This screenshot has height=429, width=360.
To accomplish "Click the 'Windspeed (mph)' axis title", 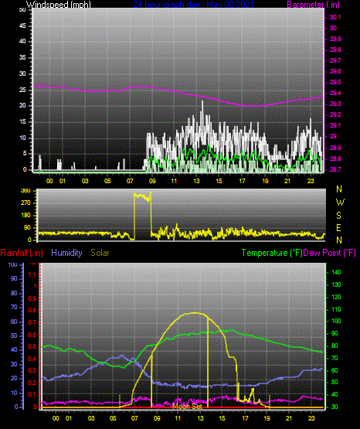I will (x=59, y=5).
